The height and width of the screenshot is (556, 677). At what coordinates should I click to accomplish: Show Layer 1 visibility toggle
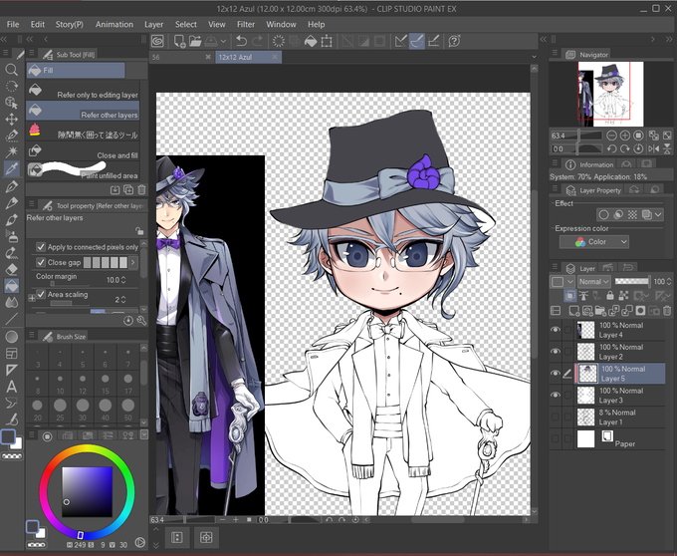[x=556, y=417]
